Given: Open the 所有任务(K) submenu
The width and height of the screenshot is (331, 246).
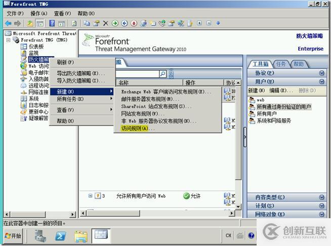Looking at the screenshot, I should click(82, 99).
